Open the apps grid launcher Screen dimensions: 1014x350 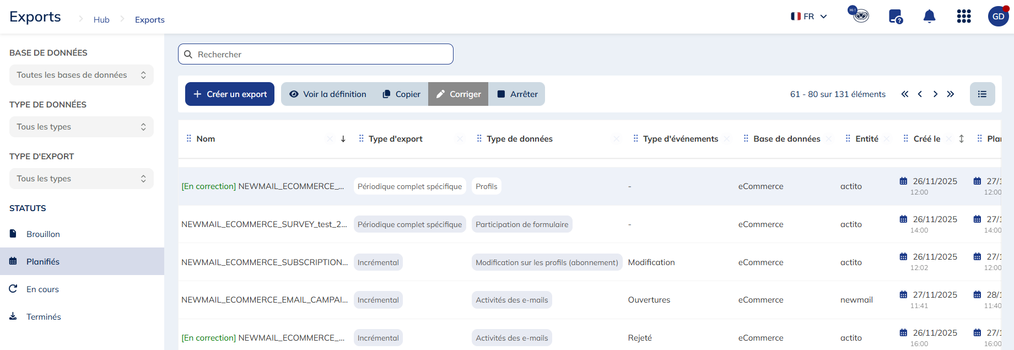(x=964, y=17)
